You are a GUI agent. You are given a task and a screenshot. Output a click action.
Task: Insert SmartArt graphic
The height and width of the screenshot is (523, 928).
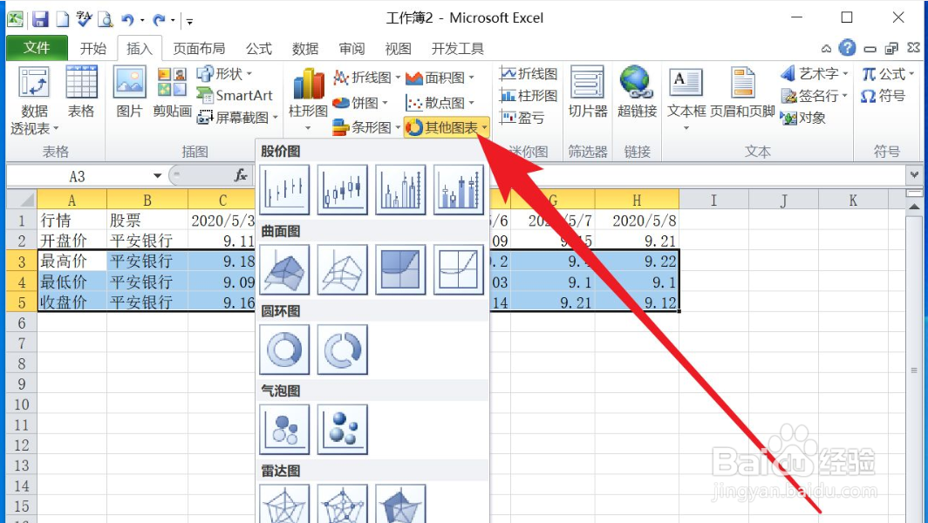point(235,95)
